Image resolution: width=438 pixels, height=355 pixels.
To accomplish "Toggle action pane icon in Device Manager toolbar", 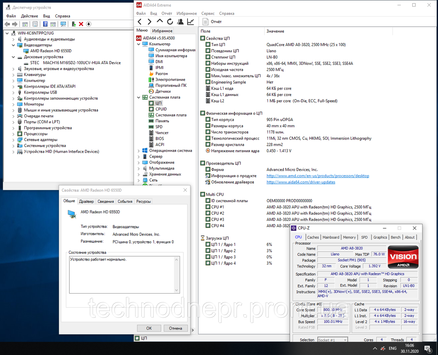I will point(53,24).
